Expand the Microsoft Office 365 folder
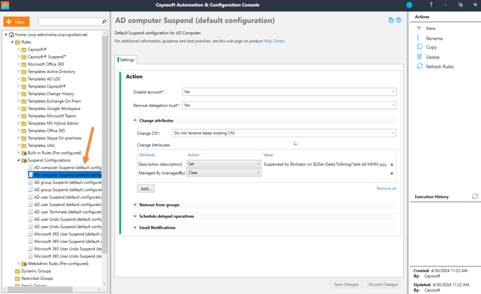This screenshot has height=294, width=481. point(19,64)
